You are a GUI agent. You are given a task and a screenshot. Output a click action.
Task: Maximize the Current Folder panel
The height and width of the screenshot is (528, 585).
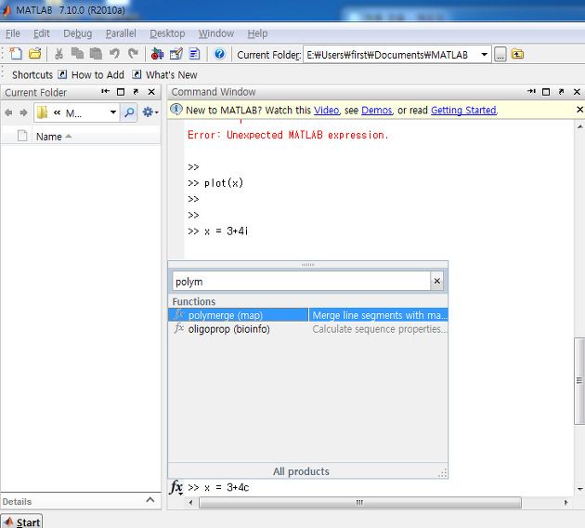(x=121, y=92)
